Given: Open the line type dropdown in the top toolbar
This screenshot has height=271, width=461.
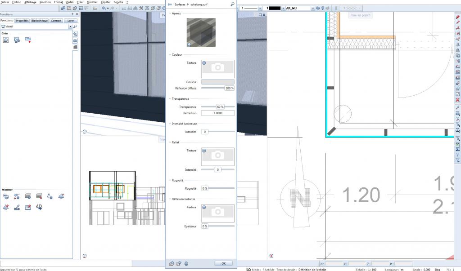Looking at the screenshot, I should click(260, 8).
